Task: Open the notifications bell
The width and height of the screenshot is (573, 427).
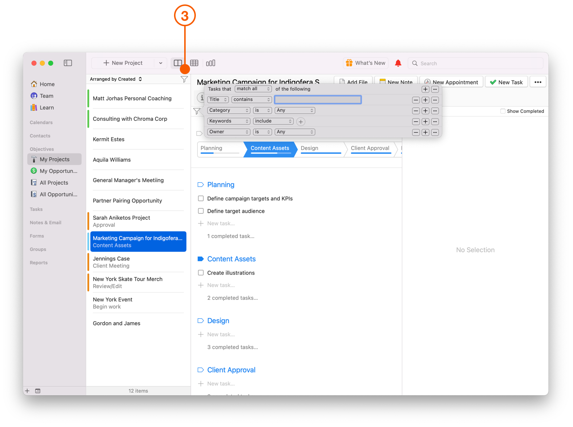Action: click(398, 63)
